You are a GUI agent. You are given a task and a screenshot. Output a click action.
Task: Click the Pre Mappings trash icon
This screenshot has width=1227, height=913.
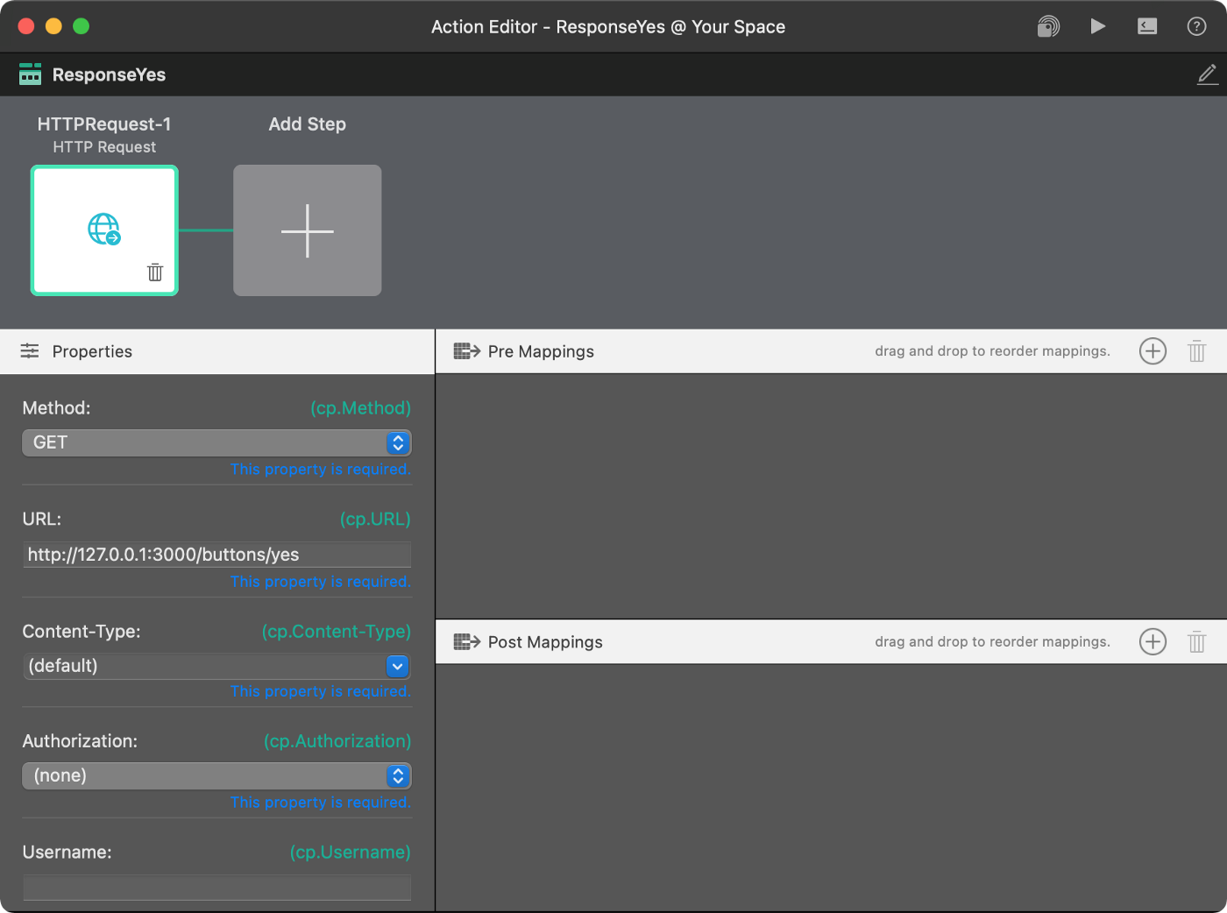tap(1197, 350)
